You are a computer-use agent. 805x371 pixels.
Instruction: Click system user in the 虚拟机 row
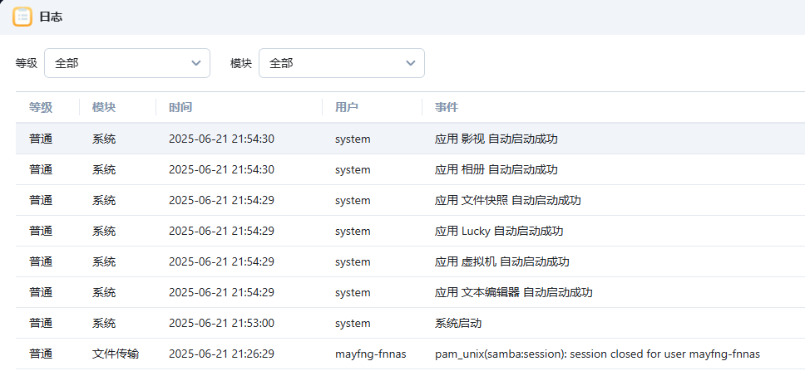(x=353, y=261)
